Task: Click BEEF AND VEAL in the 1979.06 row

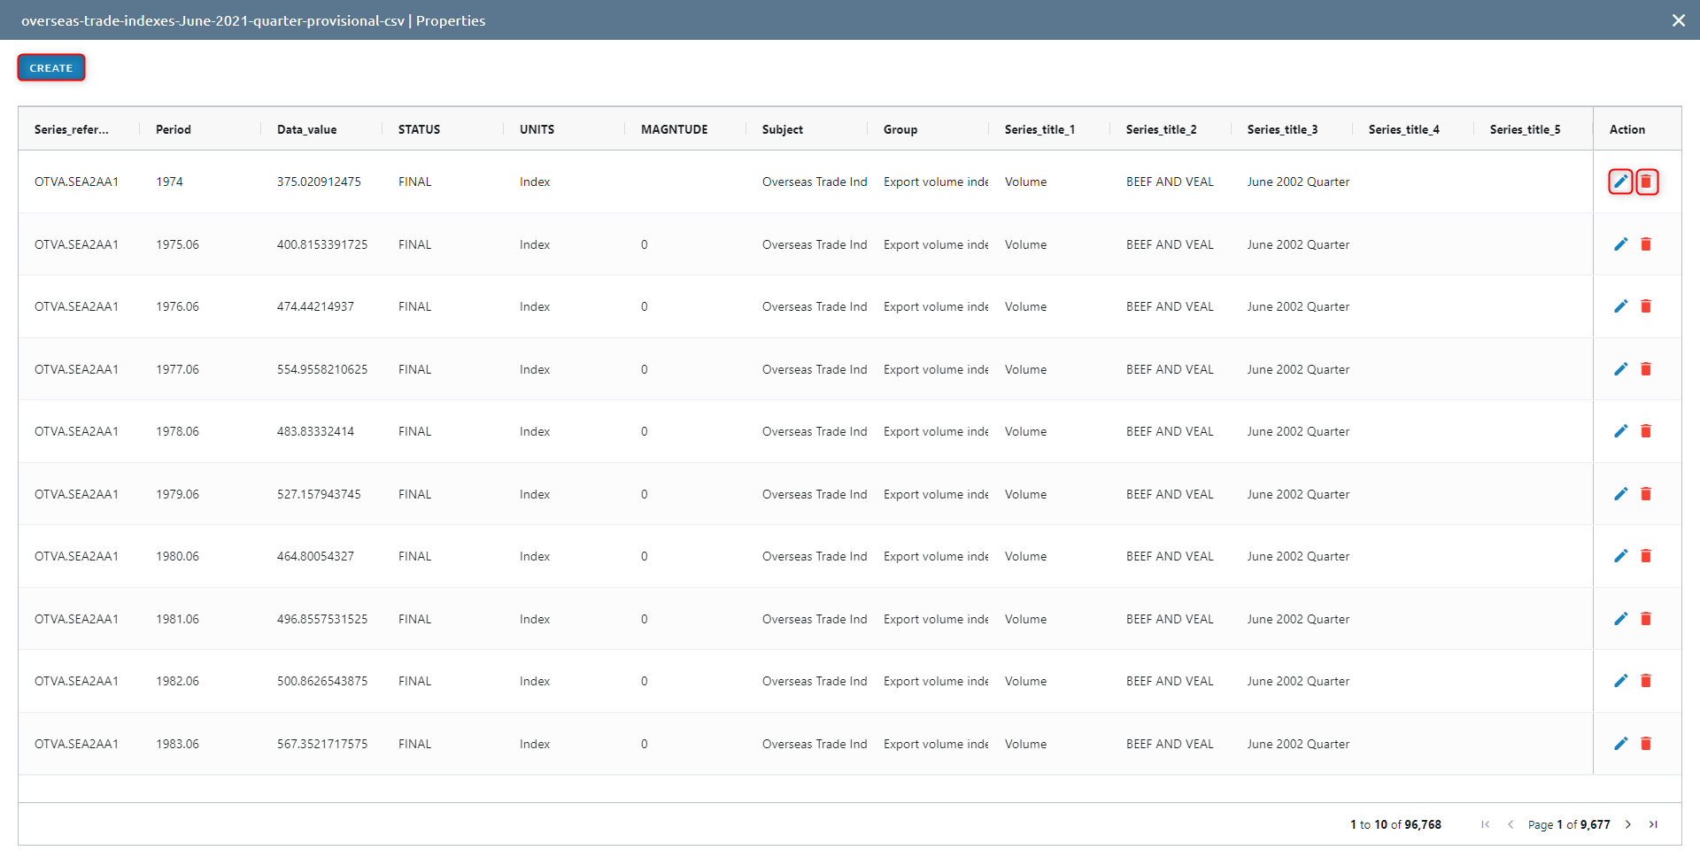Action: point(1170,494)
